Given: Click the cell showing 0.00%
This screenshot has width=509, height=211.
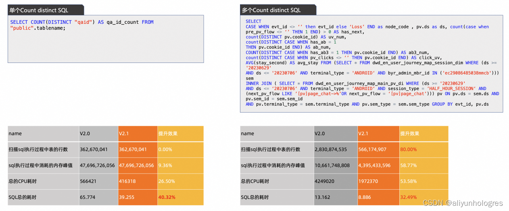Looking at the screenshot, I should click(x=180, y=149).
